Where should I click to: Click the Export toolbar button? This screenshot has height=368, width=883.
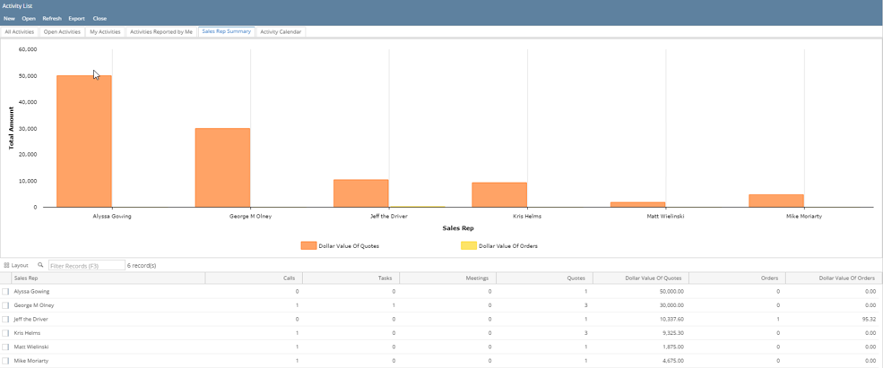pos(76,19)
